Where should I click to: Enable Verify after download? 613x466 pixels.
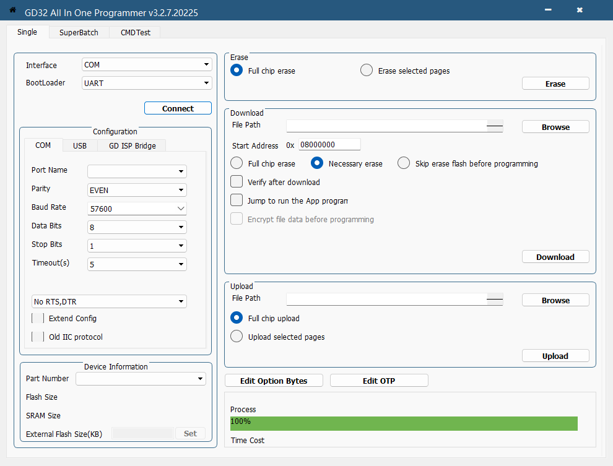[x=237, y=181]
